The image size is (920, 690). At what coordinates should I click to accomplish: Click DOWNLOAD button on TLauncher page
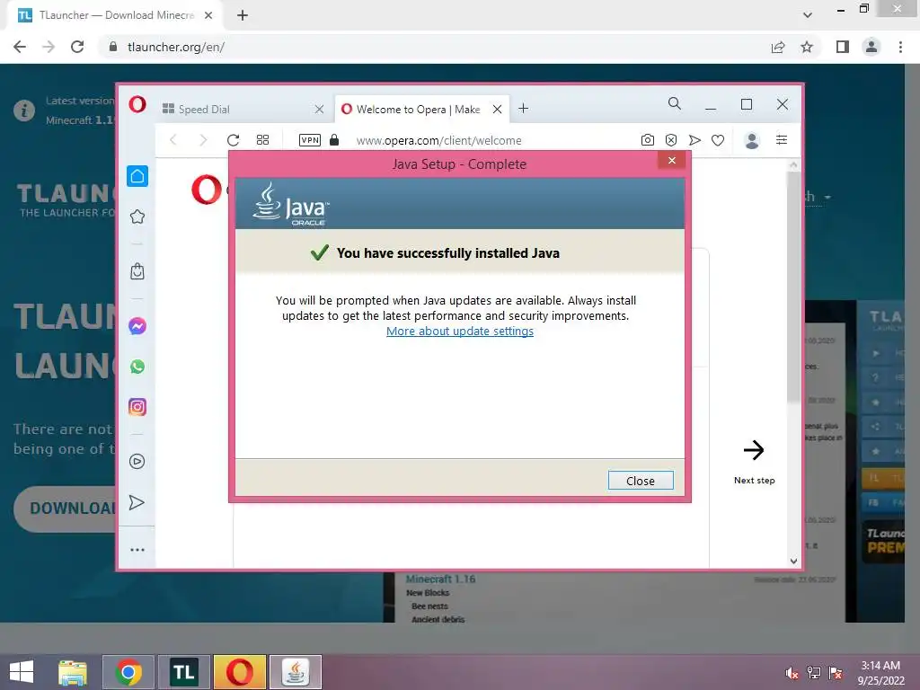[x=65, y=509]
